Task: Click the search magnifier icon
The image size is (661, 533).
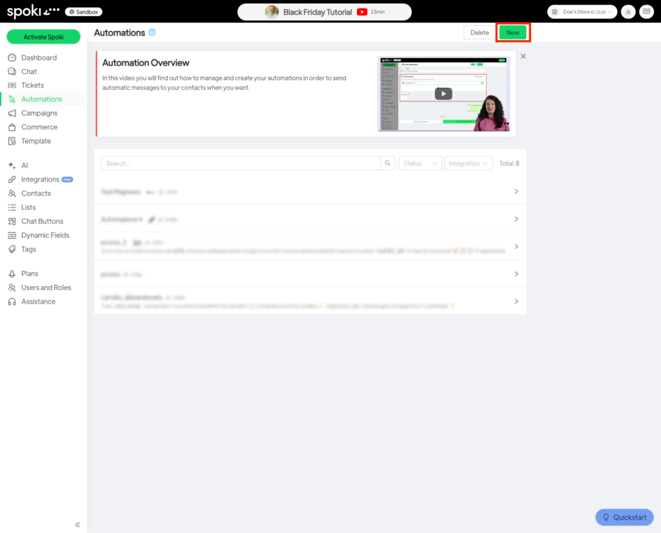Action: pyautogui.click(x=388, y=163)
